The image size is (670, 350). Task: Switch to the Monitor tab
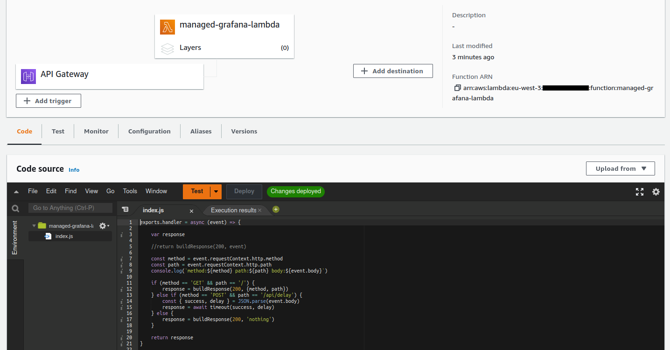[x=97, y=132]
